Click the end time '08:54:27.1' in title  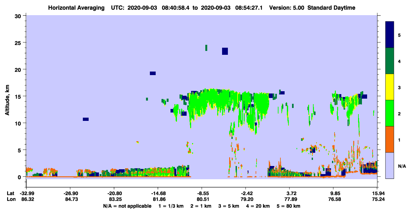click(x=249, y=8)
